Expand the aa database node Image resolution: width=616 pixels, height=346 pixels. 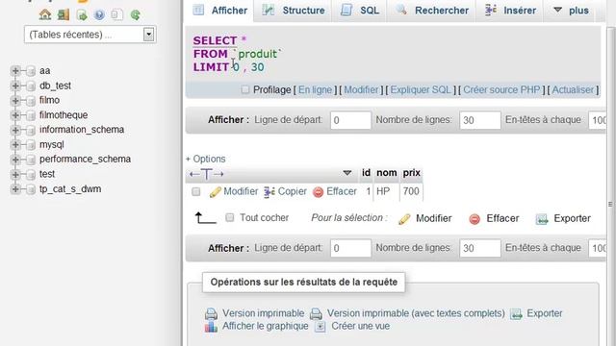(15, 70)
